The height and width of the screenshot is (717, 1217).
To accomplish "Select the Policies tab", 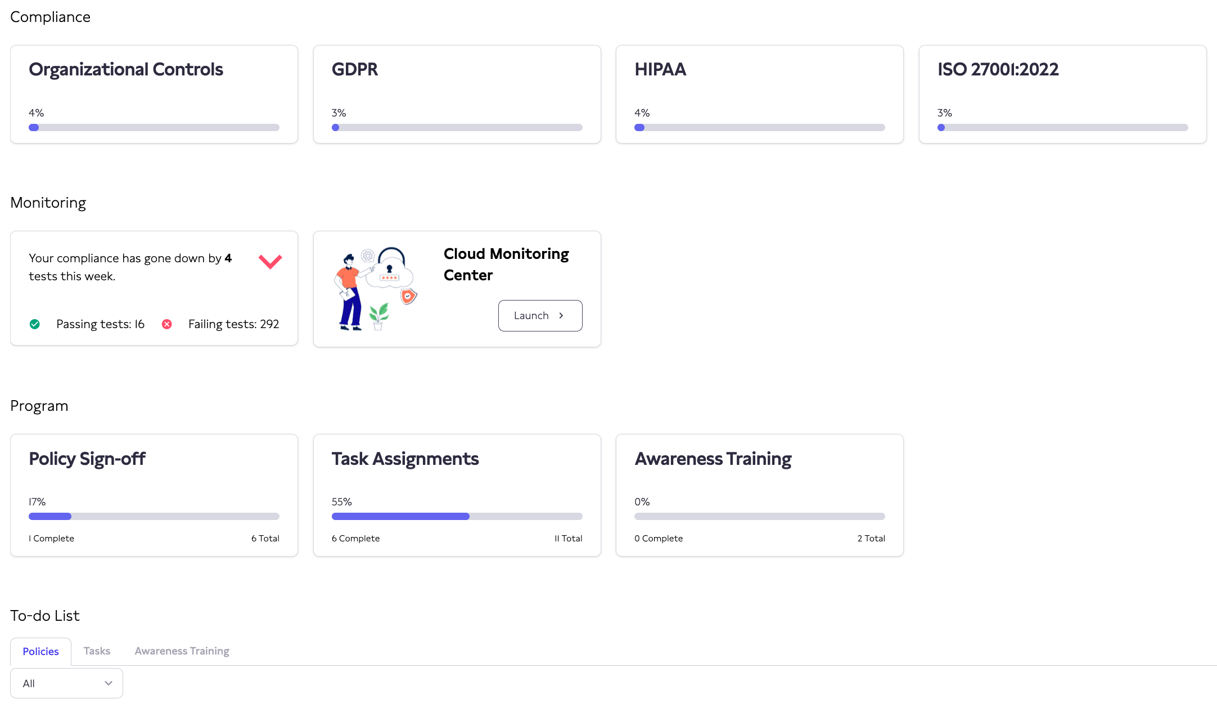I will point(40,652).
